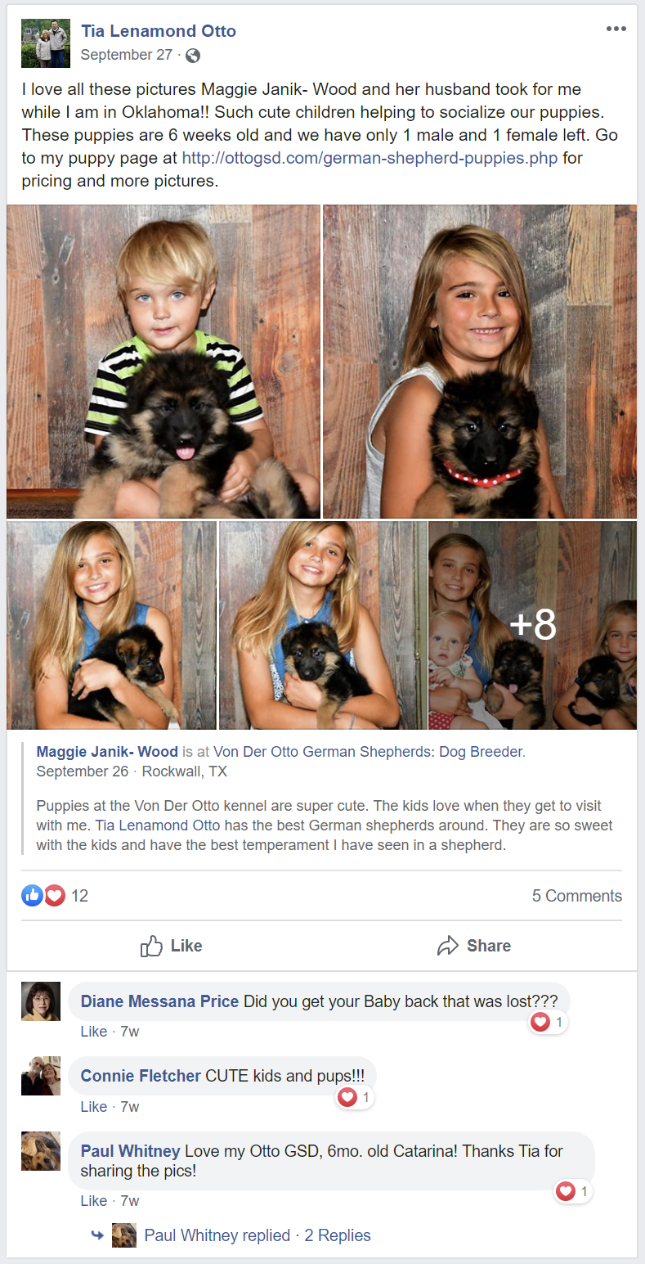The image size is (645, 1264).
Task: Open Diane Messana Price's avatar
Action: click(41, 1001)
